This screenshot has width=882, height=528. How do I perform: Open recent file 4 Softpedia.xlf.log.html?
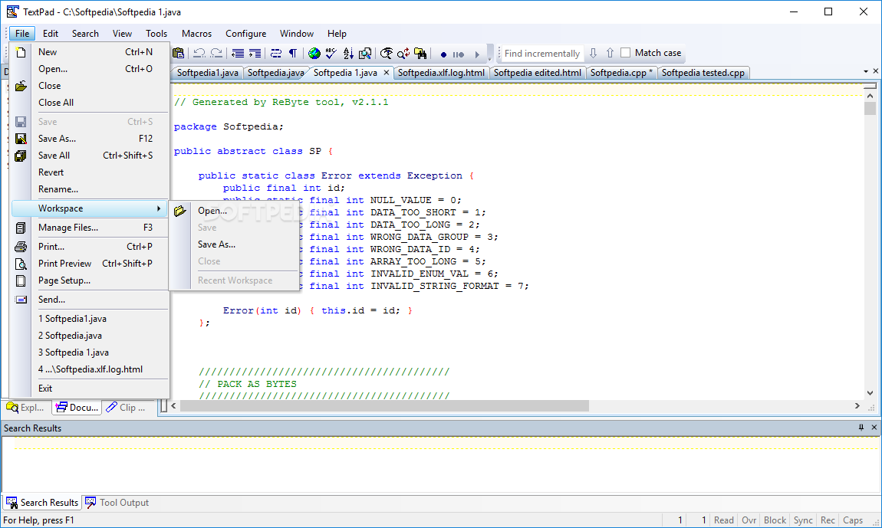point(90,369)
